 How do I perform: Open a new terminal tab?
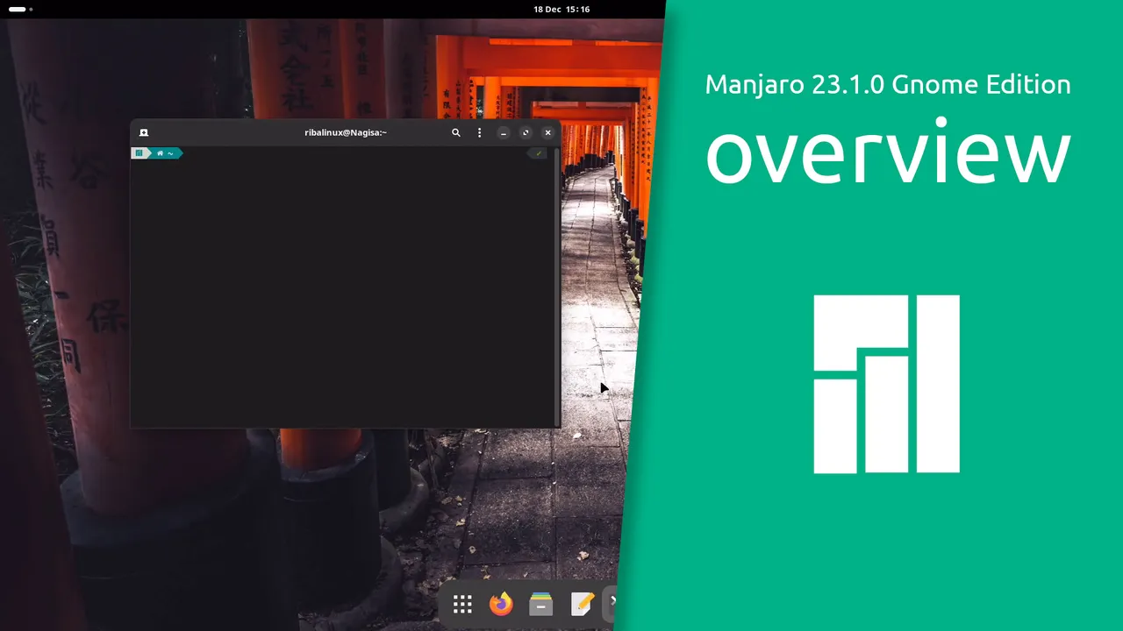144,132
